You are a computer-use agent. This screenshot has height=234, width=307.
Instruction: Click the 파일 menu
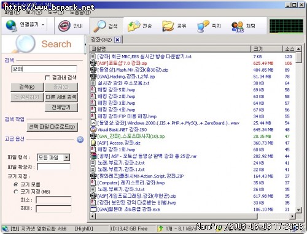[12, 12]
